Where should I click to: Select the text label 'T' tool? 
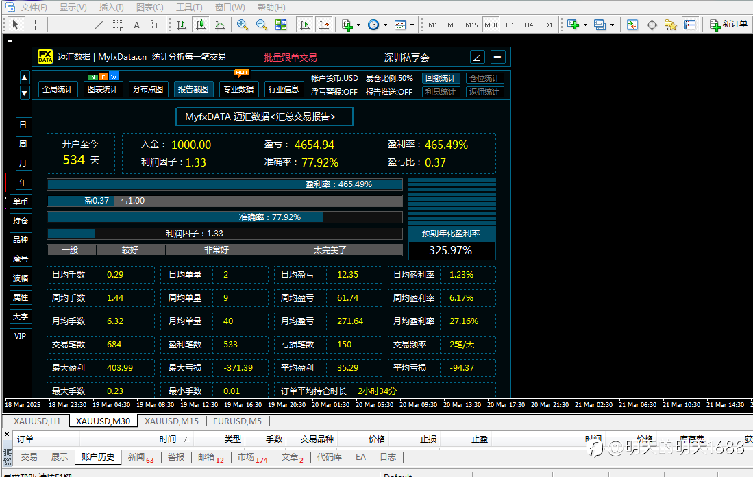(x=156, y=25)
